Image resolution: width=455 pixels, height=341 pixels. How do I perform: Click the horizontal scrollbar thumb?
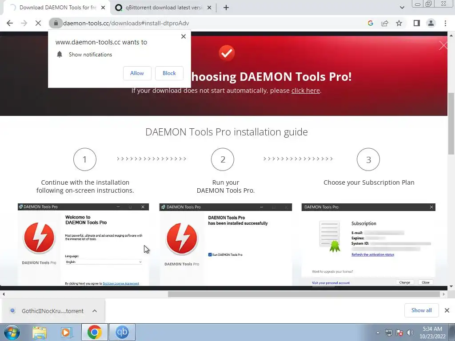click(304, 294)
